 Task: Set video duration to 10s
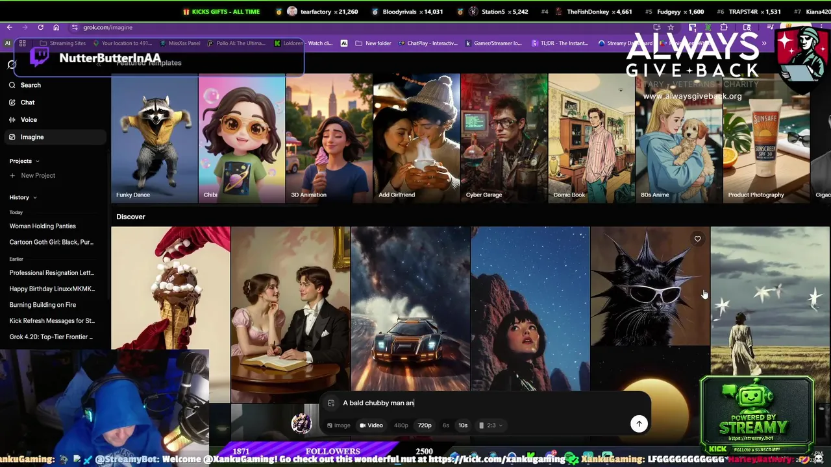[x=463, y=425]
